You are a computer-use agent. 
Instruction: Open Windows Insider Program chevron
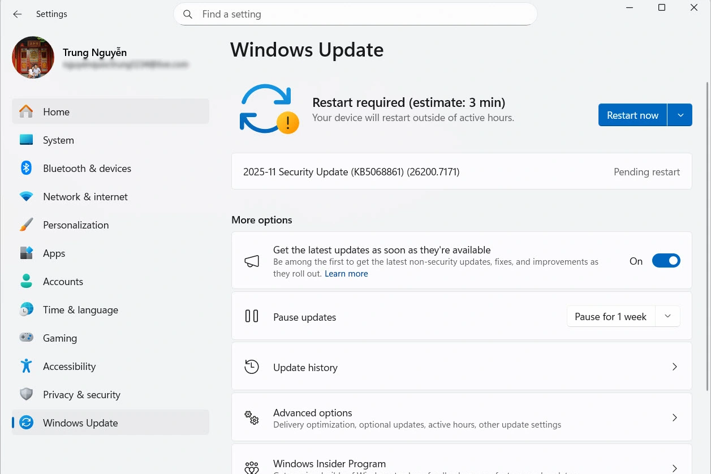click(x=674, y=468)
